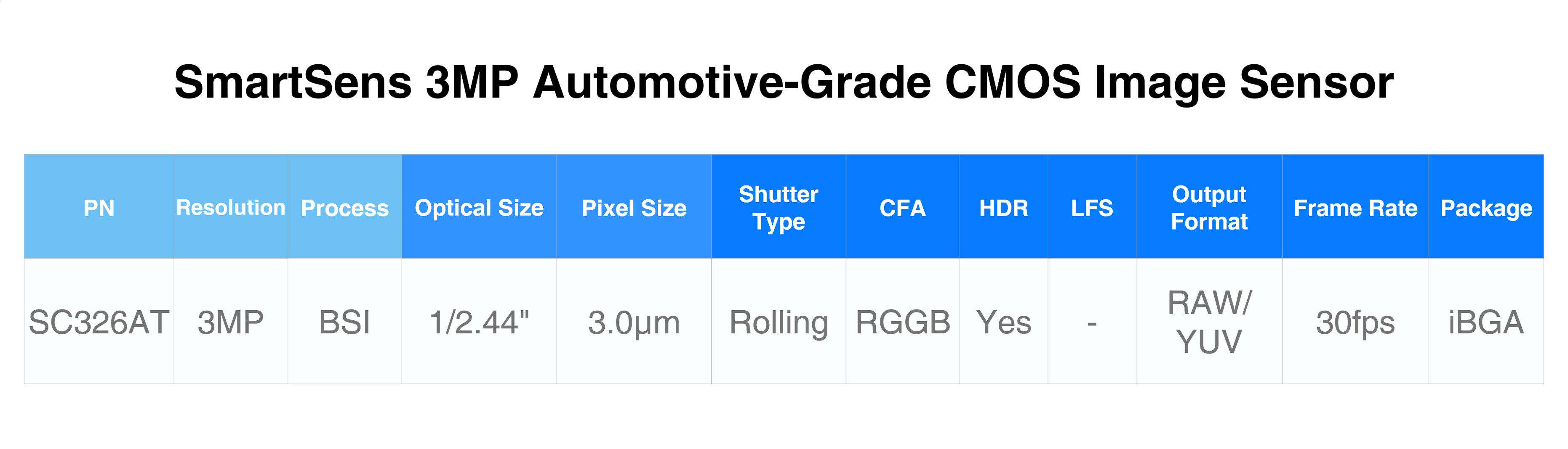Select the HDR header cell
This screenshot has height=449, width=1568.
(1004, 207)
